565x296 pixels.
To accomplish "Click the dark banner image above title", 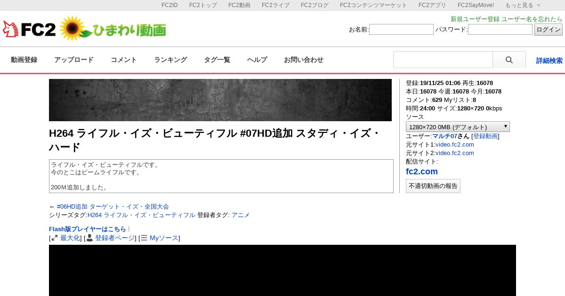I will coord(220,100).
